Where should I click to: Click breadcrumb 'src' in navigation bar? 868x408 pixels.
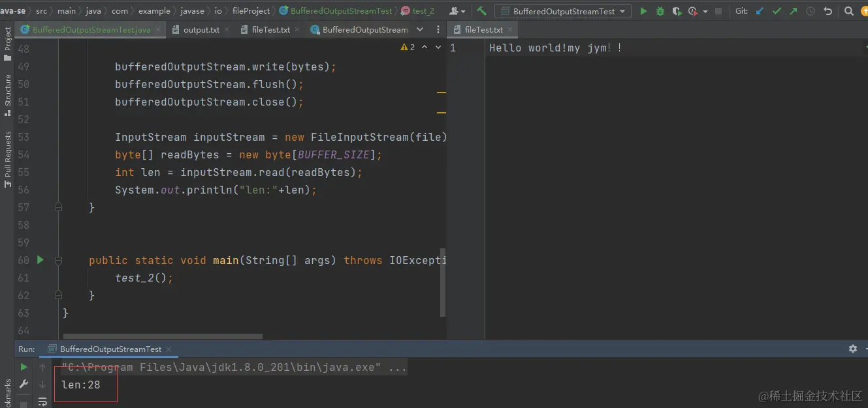[x=41, y=11]
